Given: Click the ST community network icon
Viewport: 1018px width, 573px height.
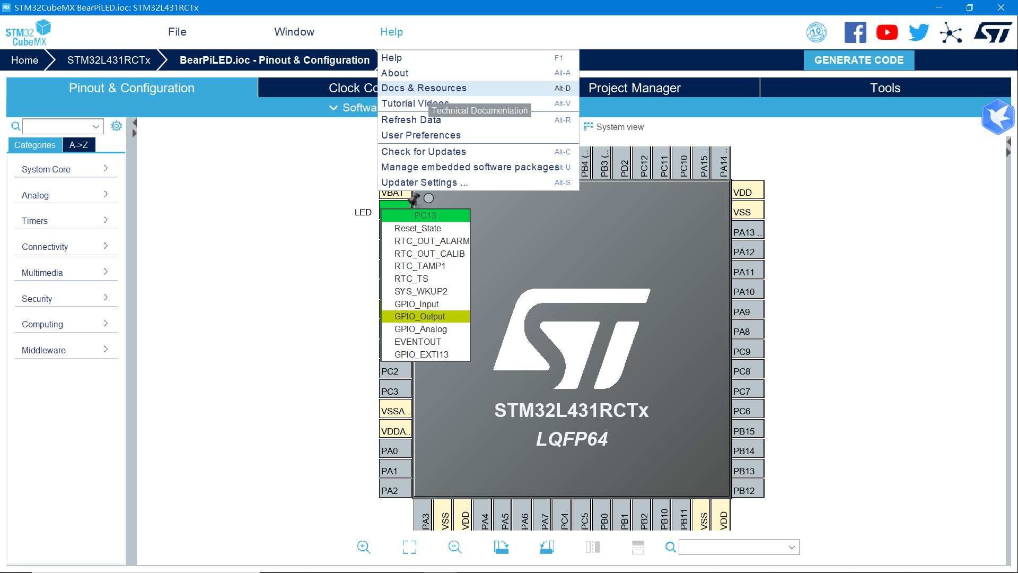Looking at the screenshot, I should [x=951, y=32].
